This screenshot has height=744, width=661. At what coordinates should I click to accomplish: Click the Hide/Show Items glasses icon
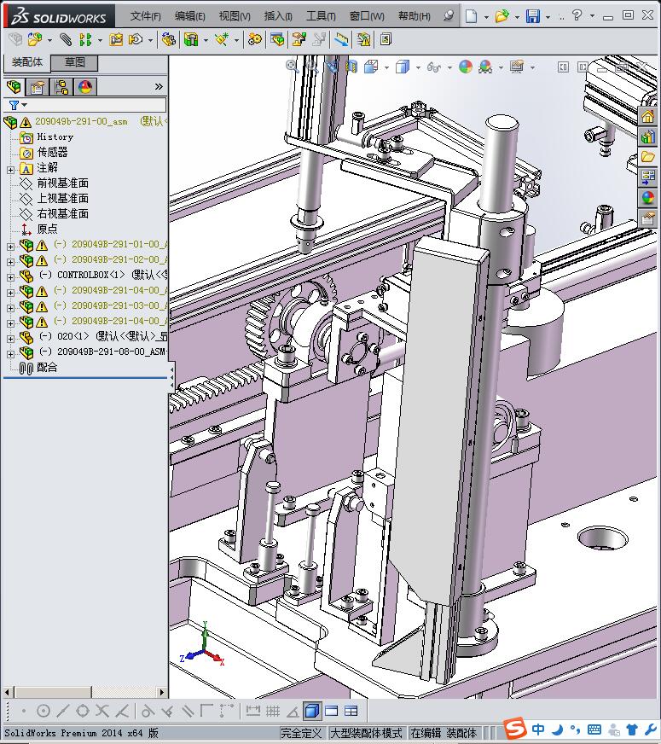pyautogui.click(x=434, y=67)
